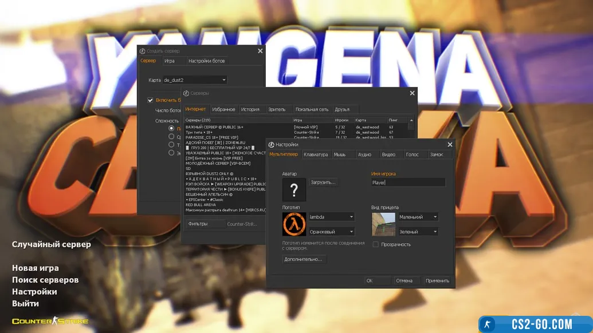Click the crosshair preview thumbnail
This screenshot has width=593, height=333.
coord(383,224)
